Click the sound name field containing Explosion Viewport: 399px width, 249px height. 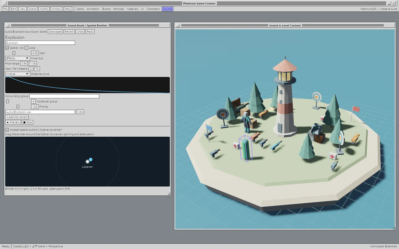pos(40,43)
